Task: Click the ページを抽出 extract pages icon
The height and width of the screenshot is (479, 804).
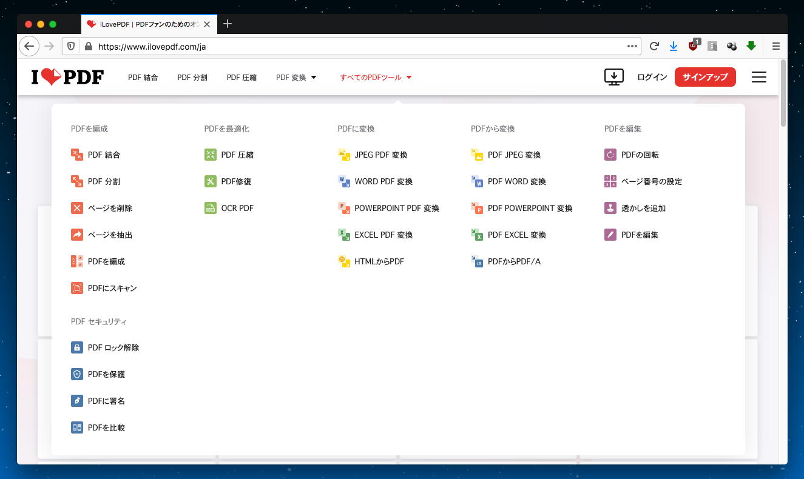Action: (77, 235)
